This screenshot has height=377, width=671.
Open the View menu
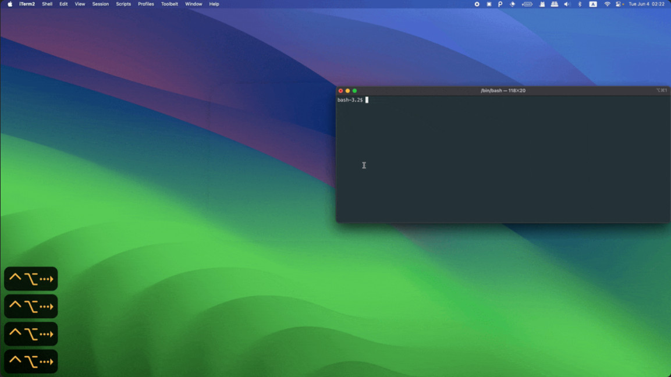tap(80, 4)
